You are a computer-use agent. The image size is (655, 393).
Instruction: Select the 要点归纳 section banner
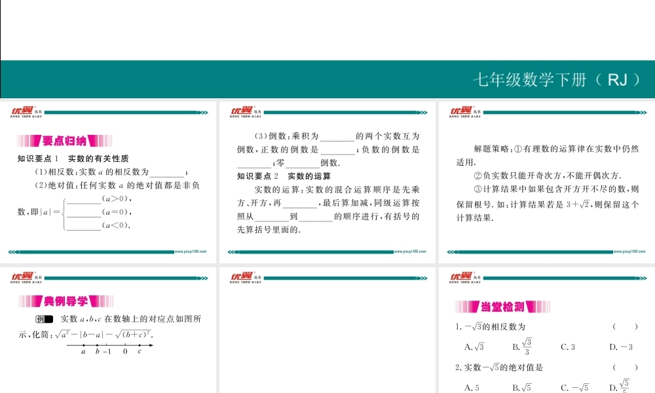tap(64, 141)
